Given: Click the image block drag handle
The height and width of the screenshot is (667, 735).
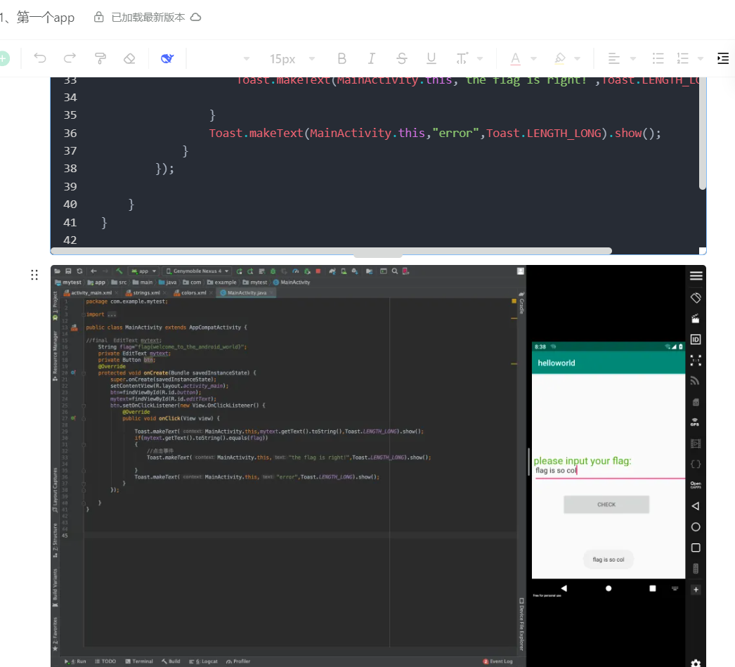Looking at the screenshot, I should [34, 275].
